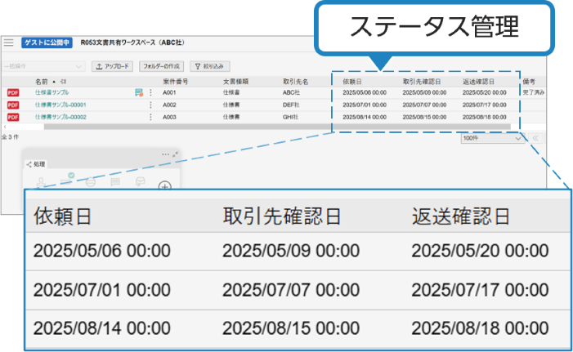The height and width of the screenshot is (352, 573).
Task: Sort by the 案件番号 column header
Action: click(176, 82)
